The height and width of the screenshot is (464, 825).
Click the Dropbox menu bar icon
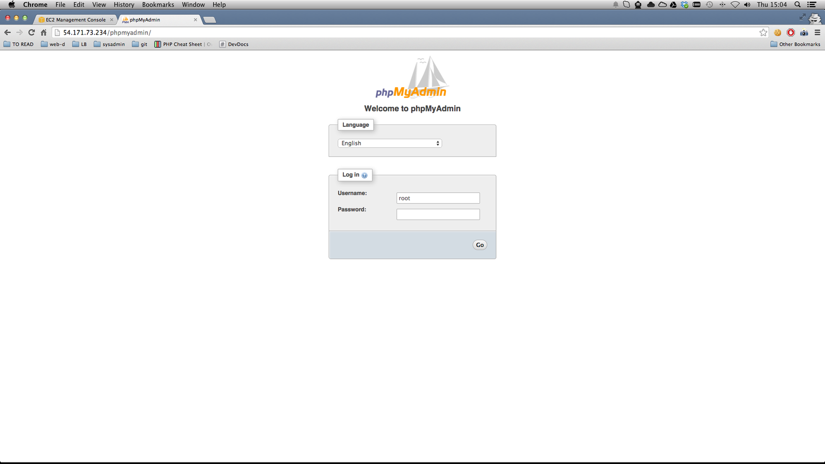684,5
